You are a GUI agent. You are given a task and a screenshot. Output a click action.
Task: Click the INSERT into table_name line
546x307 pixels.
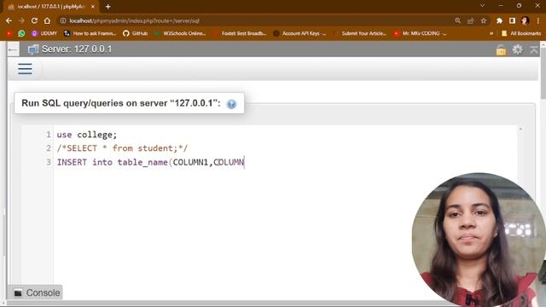(x=150, y=162)
